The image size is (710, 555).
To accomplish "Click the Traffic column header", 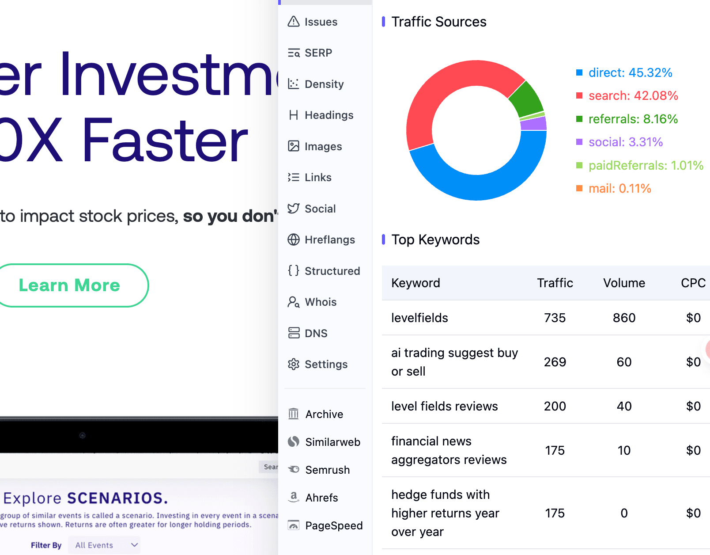I will pos(555,283).
